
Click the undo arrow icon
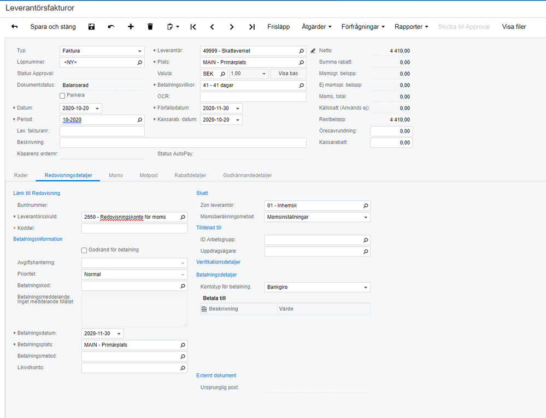click(x=111, y=27)
